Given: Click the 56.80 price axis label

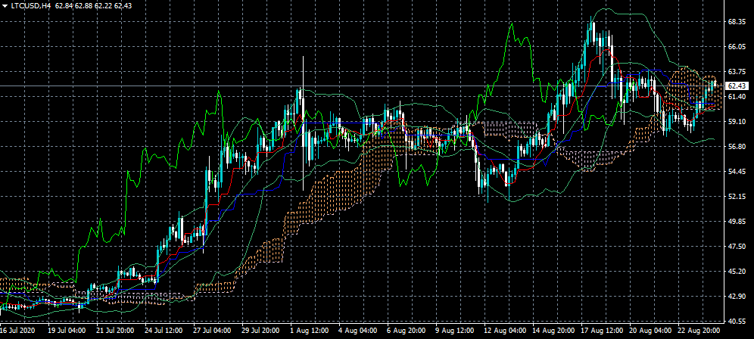Looking at the screenshot, I should click(736, 147).
